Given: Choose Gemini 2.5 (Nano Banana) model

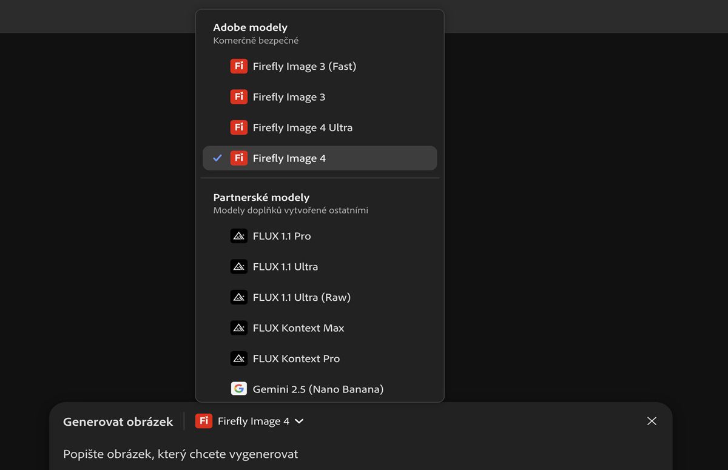Looking at the screenshot, I should click(318, 389).
